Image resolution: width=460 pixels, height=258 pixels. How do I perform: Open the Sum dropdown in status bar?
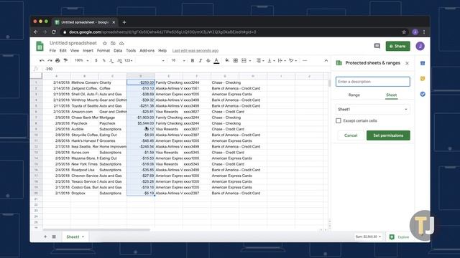coord(368,236)
